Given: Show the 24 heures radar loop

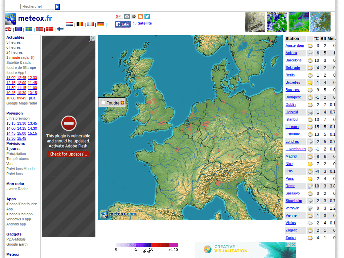Looking at the screenshot, I should tap(14, 52).
